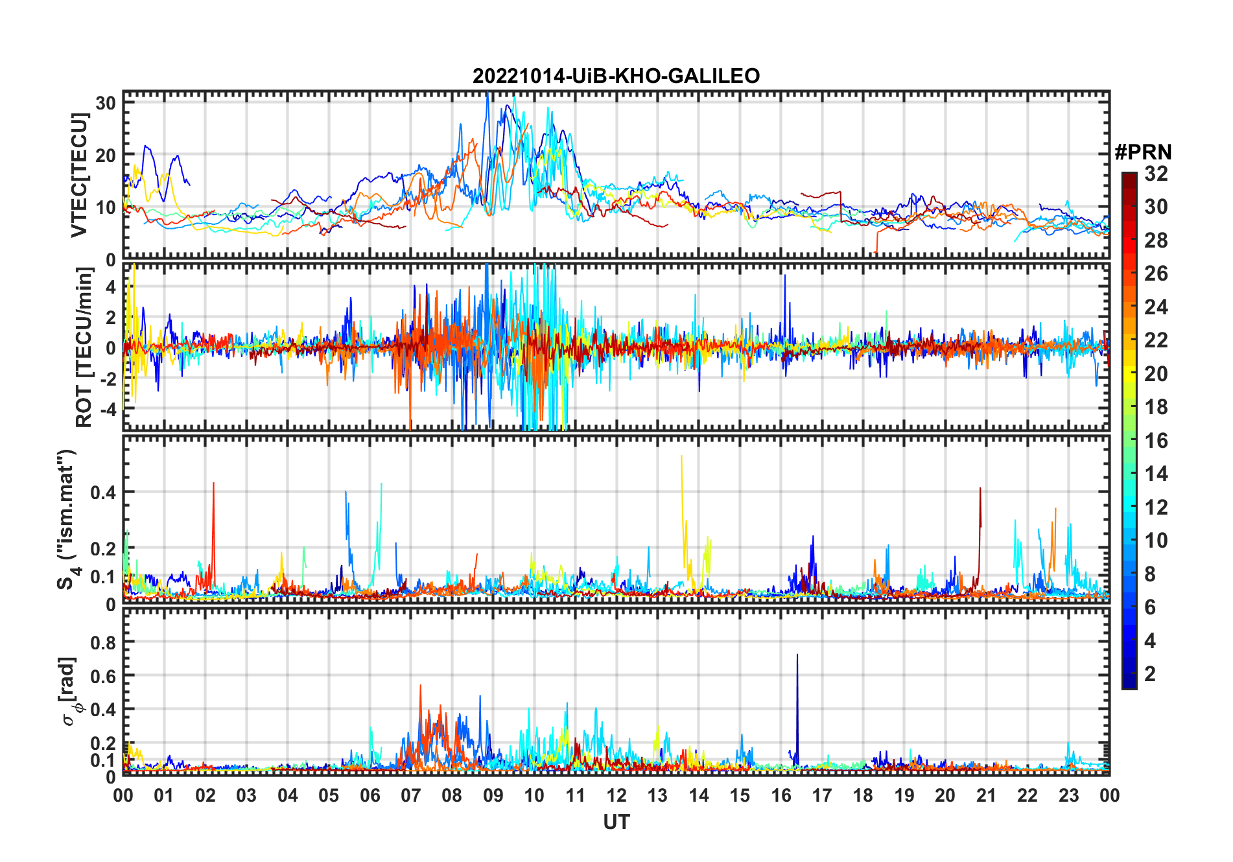Click the UT x-axis label

(616, 822)
